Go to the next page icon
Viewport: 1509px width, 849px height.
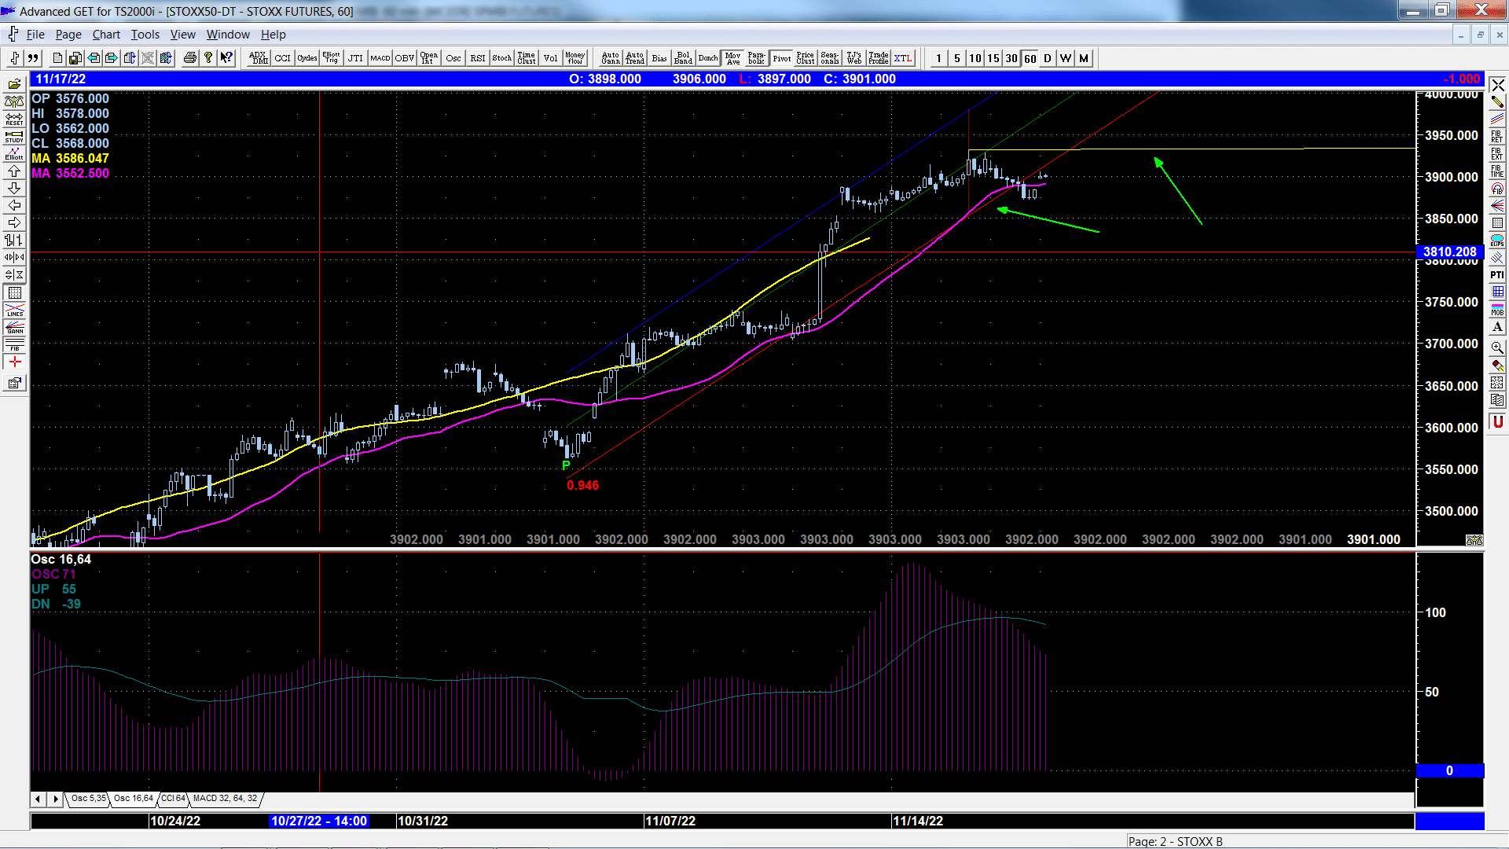(x=112, y=58)
